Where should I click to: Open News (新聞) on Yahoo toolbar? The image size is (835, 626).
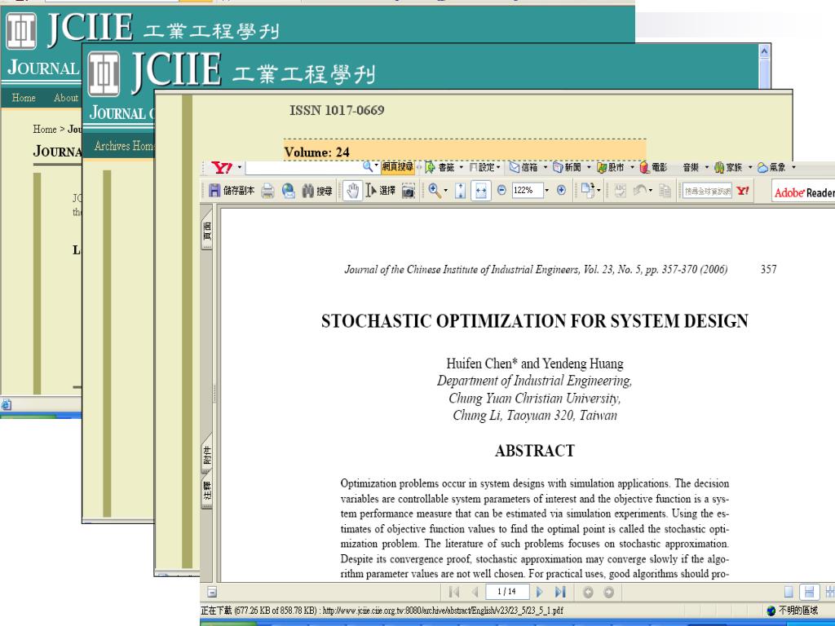coord(568,167)
